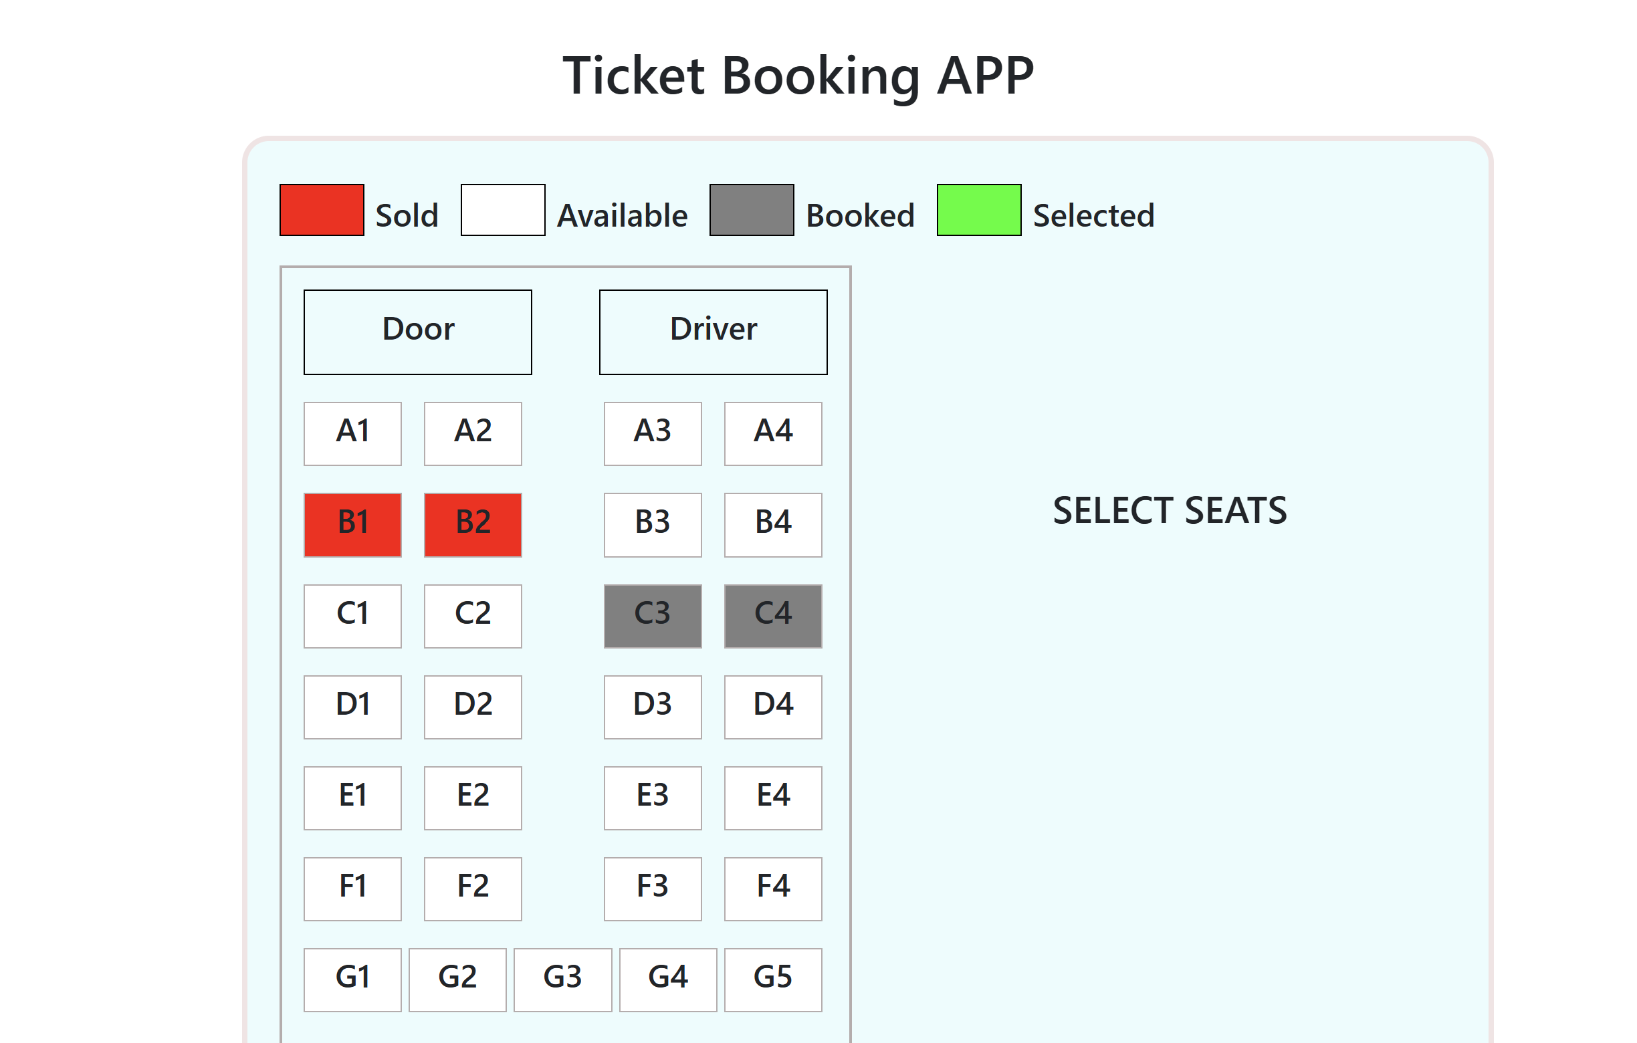Click the booked seat C4
This screenshot has width=1637, height=1043.
point(773,616)
